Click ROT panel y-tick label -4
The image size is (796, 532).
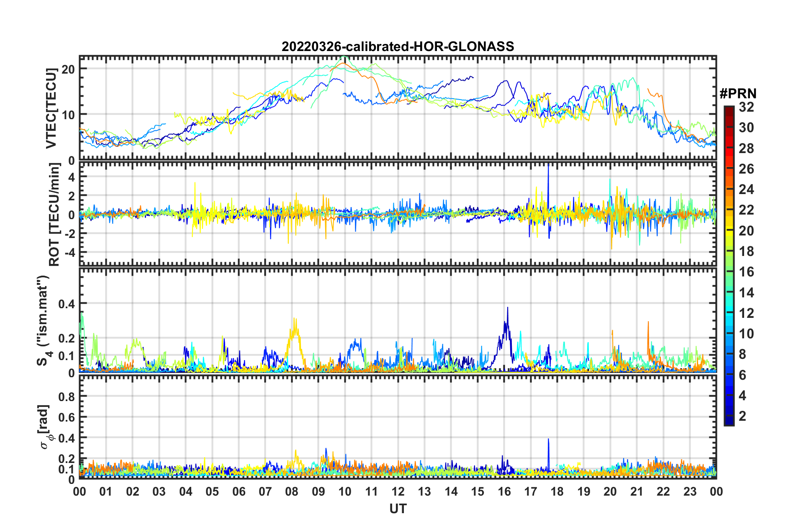click(69, 253)
